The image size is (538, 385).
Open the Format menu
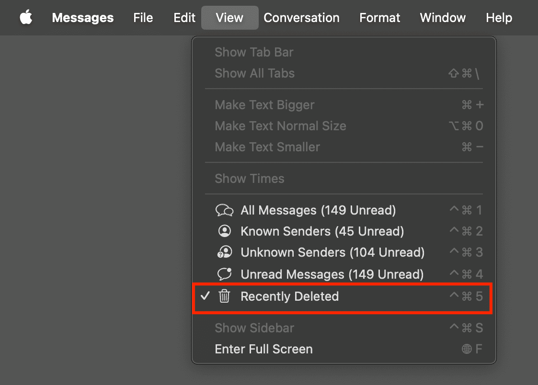click(x=379, y=18)
